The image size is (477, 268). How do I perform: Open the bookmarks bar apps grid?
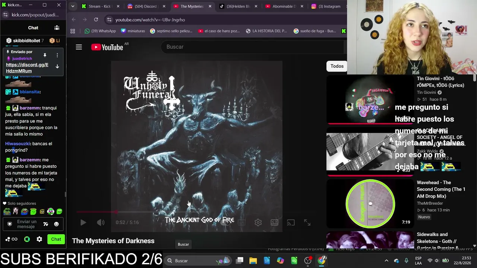73,31
